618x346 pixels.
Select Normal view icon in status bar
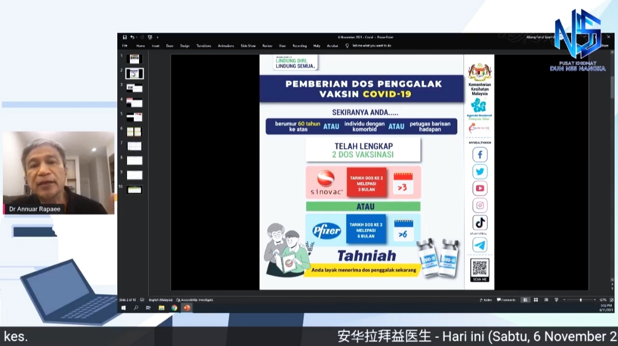(x=525, y=300)
